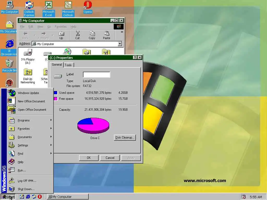
Task: Launch the Opera desktop shortcut
Action: click(x=88, y=7)
